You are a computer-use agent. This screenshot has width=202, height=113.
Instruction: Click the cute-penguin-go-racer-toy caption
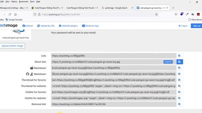point(15,38)
